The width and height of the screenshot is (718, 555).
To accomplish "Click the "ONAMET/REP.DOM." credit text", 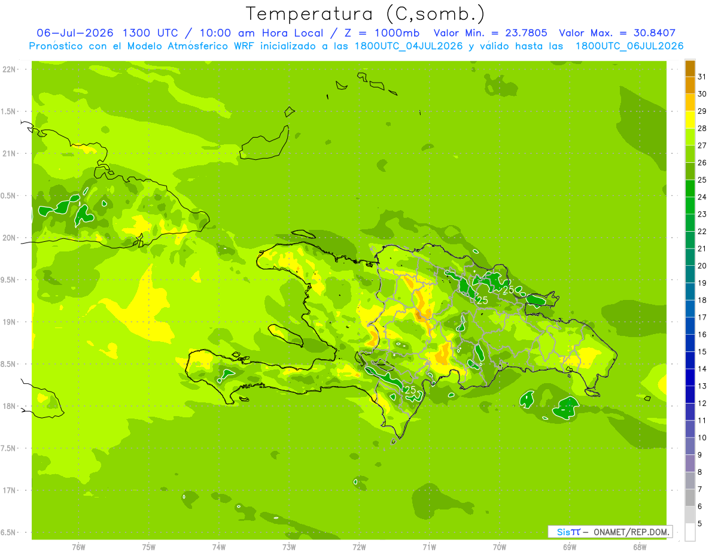I will click(x=631, y=532).
